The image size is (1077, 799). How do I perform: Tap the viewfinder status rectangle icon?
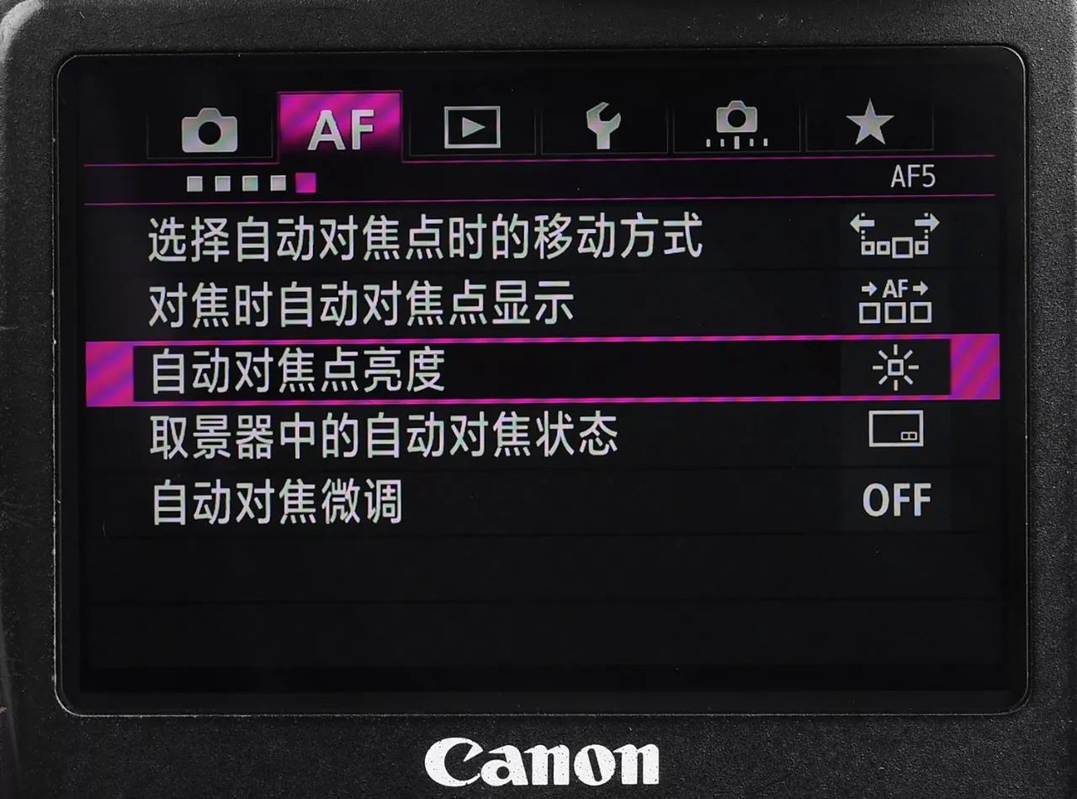click(896, 429)
